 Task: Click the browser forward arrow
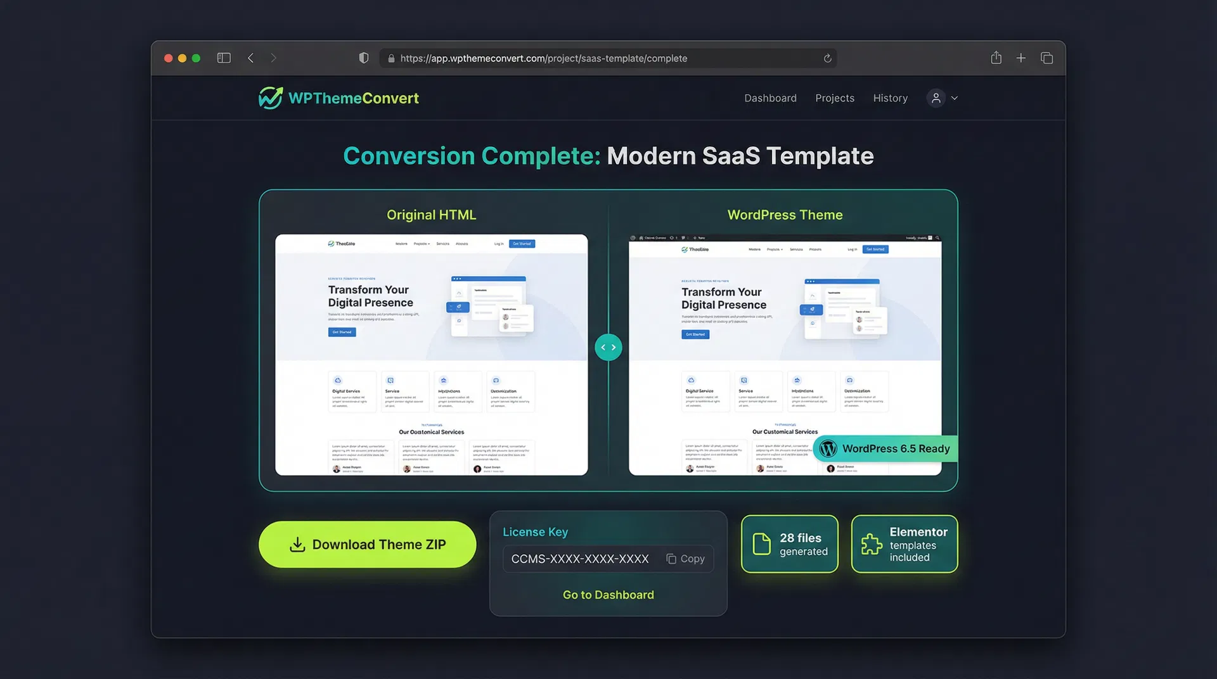coord(273,58)
